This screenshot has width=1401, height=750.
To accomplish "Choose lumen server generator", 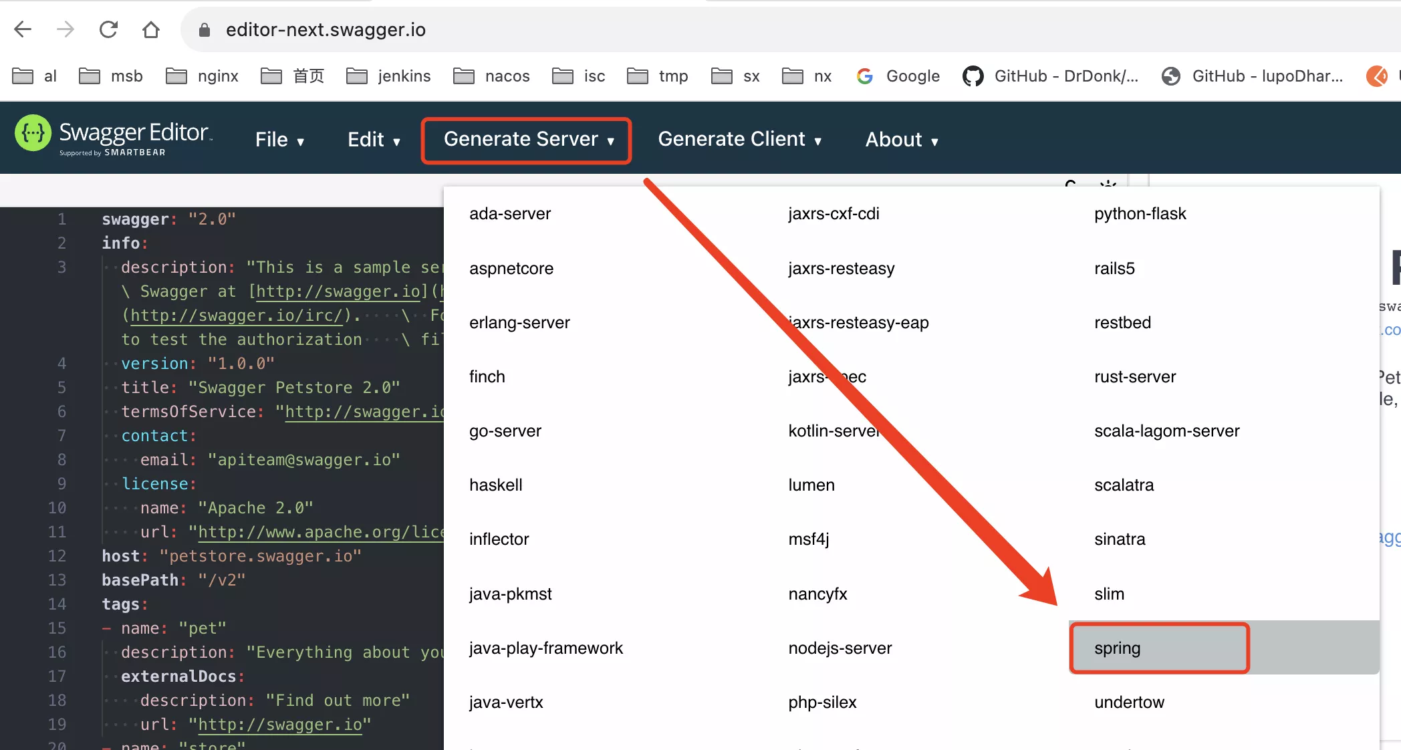I will tap(811, 485).
